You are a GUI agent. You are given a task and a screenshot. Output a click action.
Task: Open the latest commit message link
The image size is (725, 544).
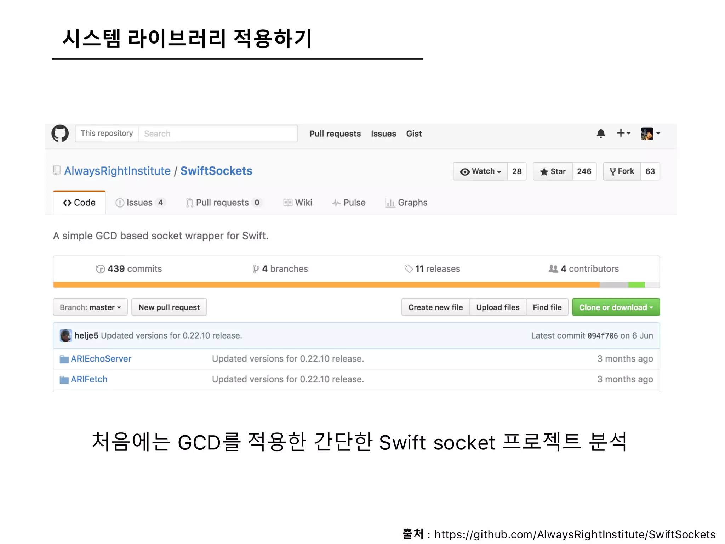(x=172, y=335)
